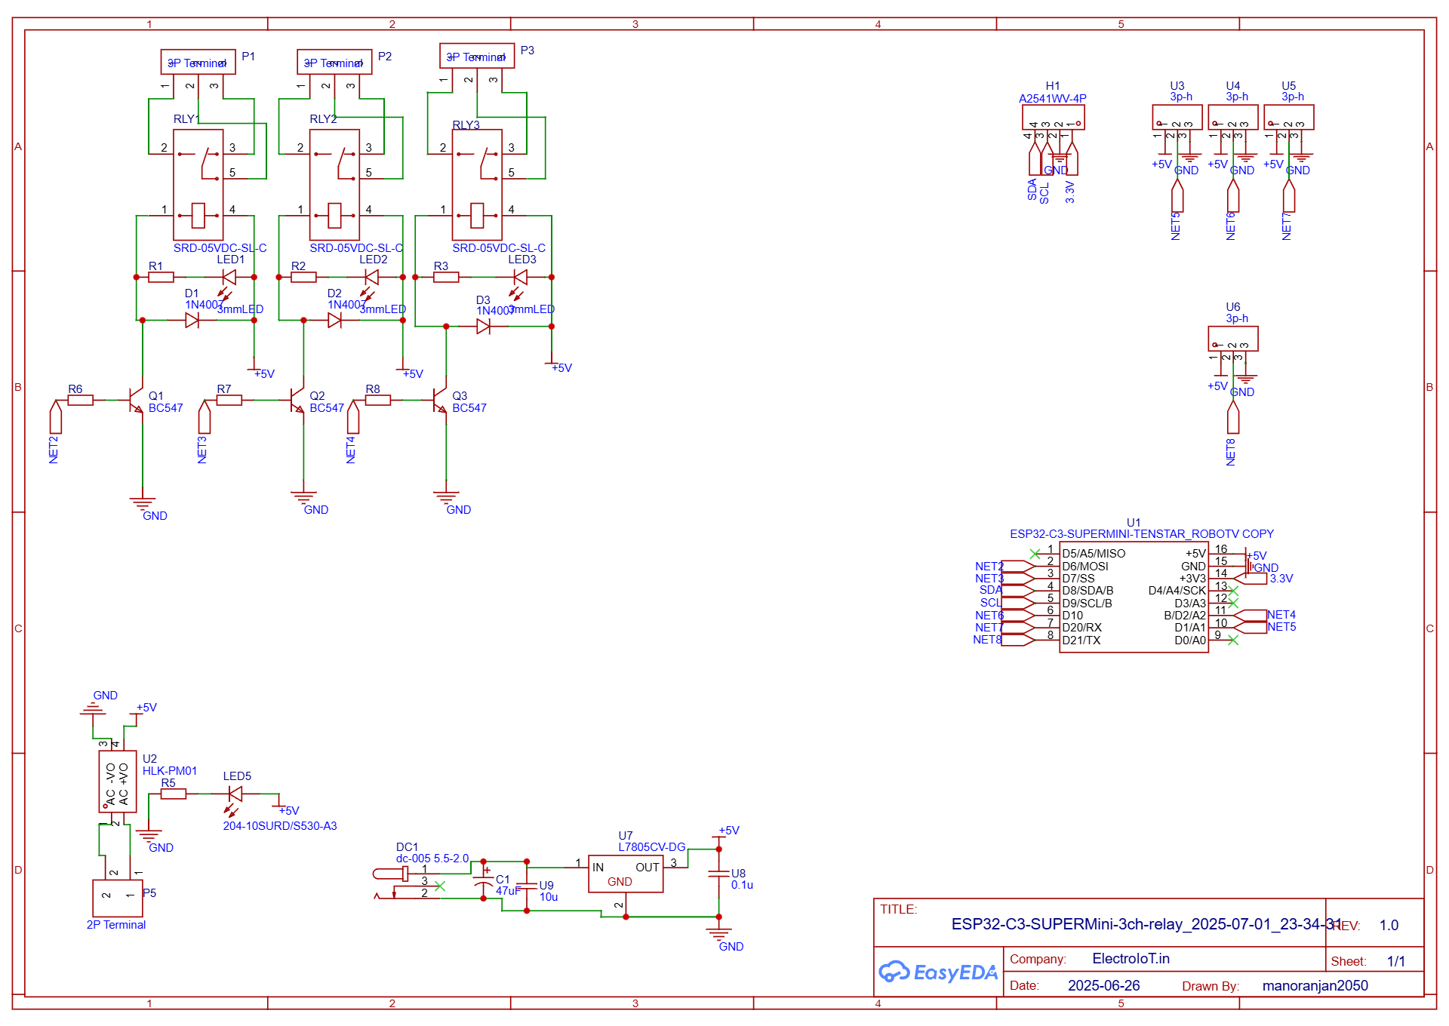The width and height of the screenshot is (1449, 1026).
Task: Click U1 pin label D20/RX
Action: tap(1081, 628)
